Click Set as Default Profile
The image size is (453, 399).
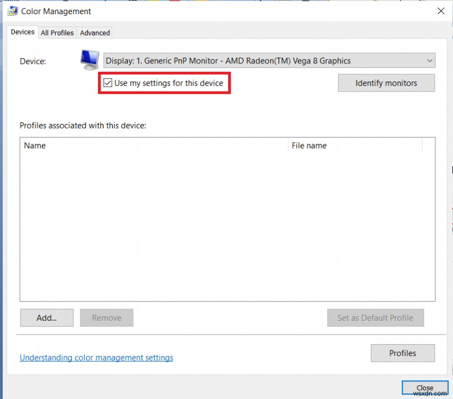[375, 318]
